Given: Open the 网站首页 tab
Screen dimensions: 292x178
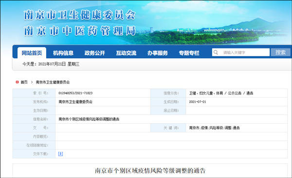Looking at the screenshot, I should tap(32, 53).
